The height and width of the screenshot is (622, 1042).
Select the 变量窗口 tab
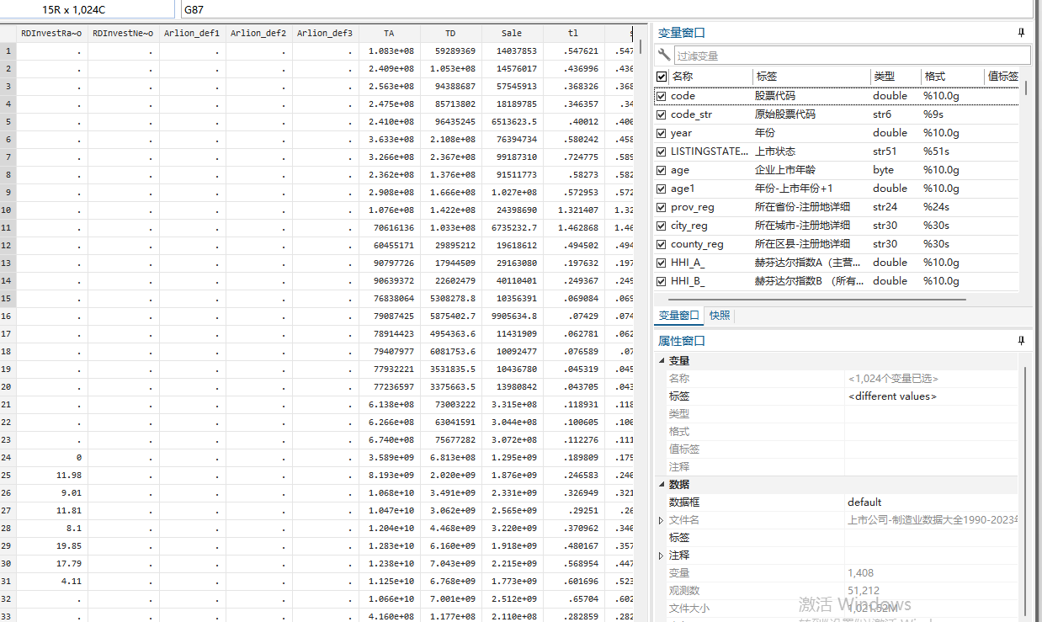pyautogui.click(x=678, y=316)
